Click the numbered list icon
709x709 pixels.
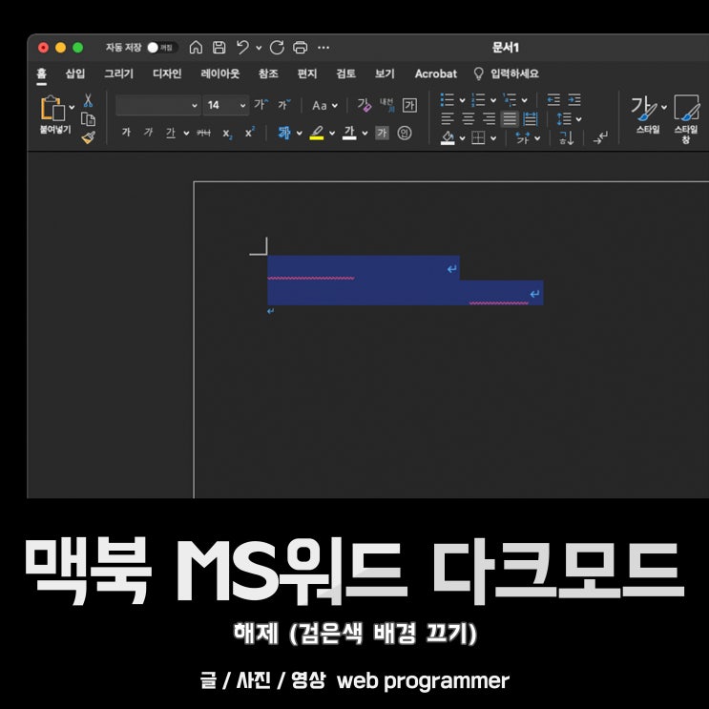point(478,100)
